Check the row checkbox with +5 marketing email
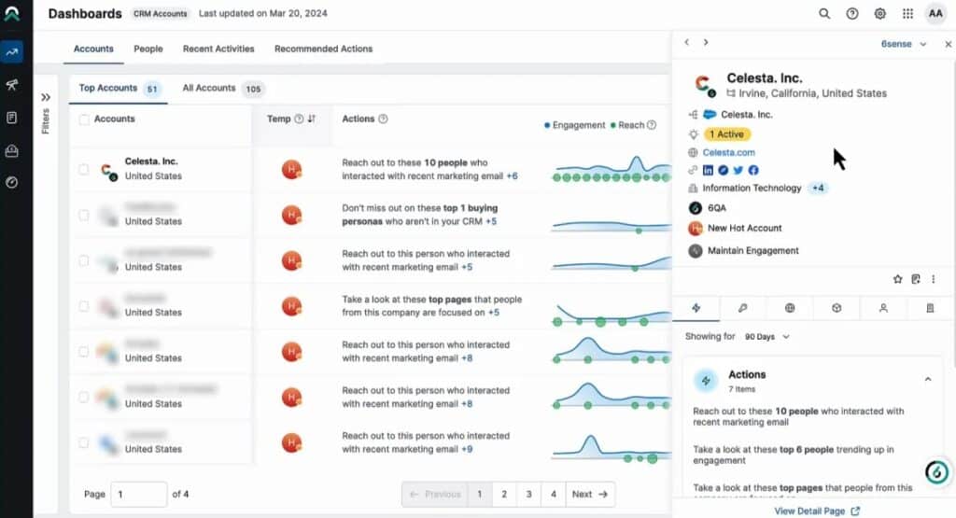Image resolution: width=956 pixels, height=518 pixels. pos(84,260)
